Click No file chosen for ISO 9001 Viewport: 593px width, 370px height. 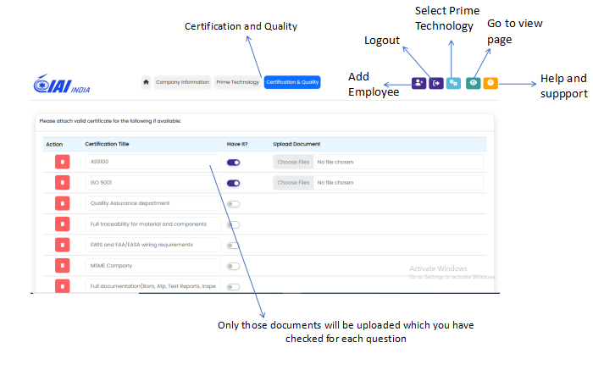[x=335, y=183]
